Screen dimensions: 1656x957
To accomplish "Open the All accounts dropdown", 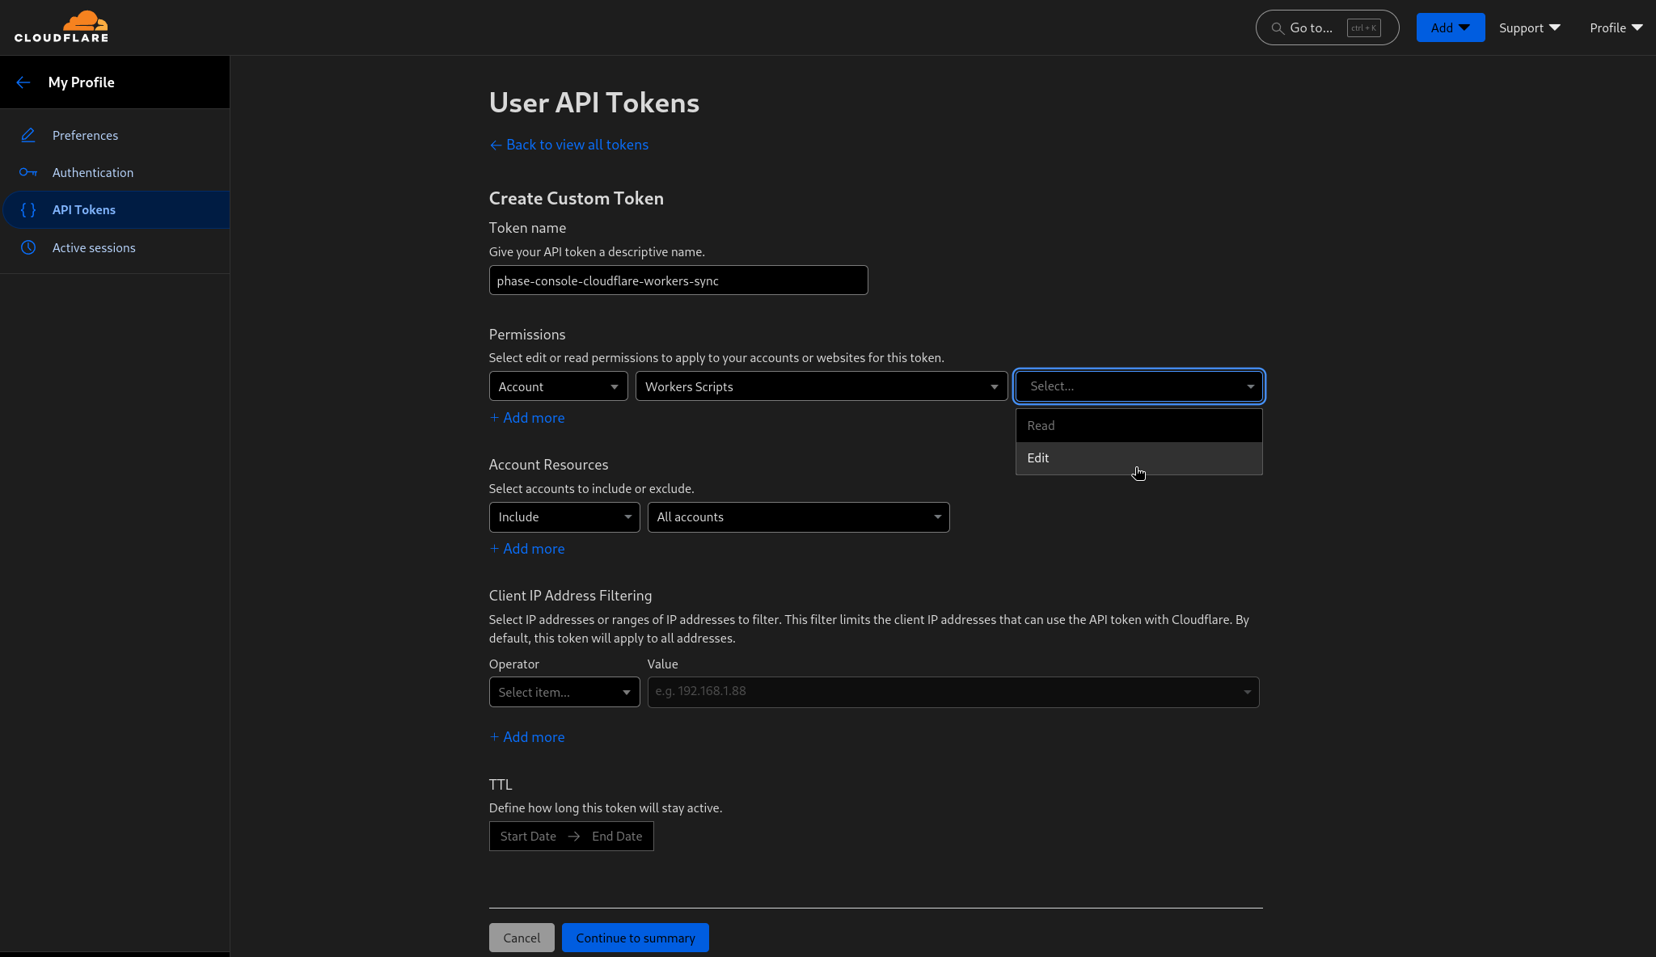I will [798, 517].
